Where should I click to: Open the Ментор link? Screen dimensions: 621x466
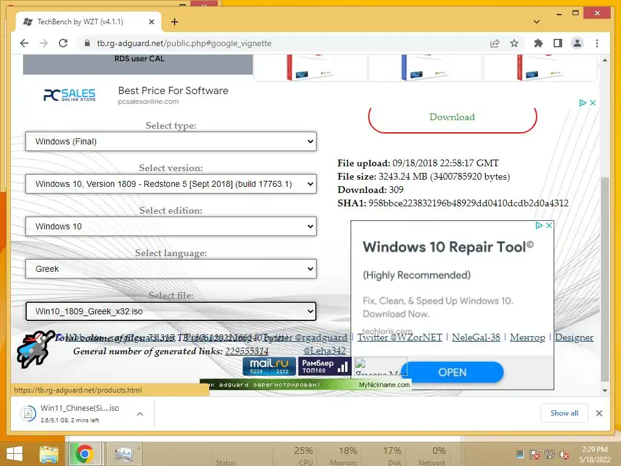click(528, 337)
